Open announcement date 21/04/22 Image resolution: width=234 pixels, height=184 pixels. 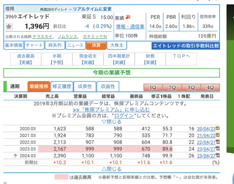coord(206,135)
